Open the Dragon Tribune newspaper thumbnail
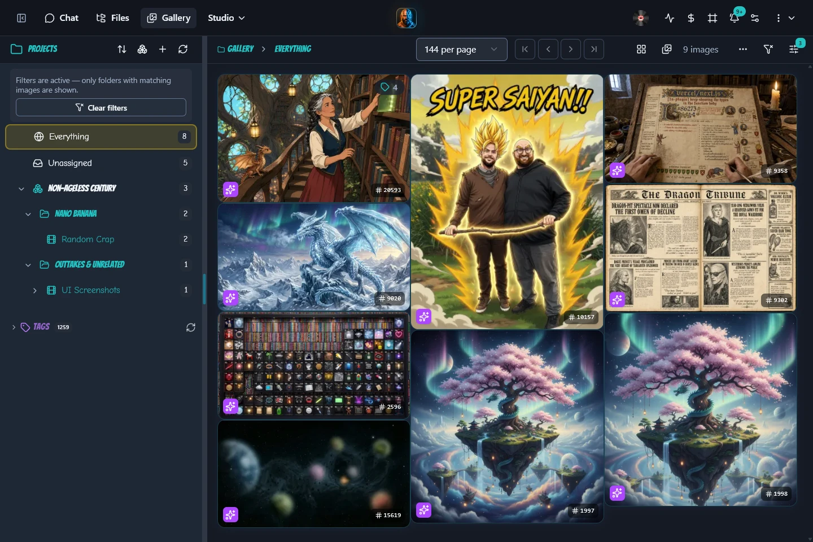This screenshot has width=813, height=542. [x=701, y=248]
